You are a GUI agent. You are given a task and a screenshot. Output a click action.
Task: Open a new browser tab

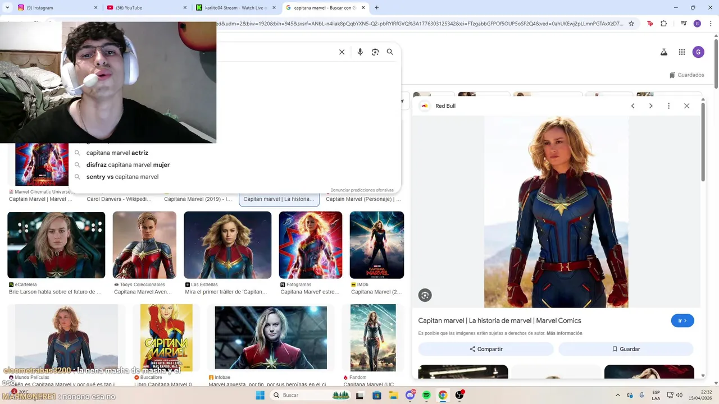click(376, 8)
